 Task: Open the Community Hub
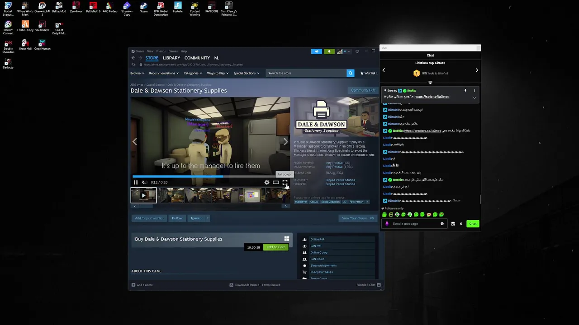(363, 90)
